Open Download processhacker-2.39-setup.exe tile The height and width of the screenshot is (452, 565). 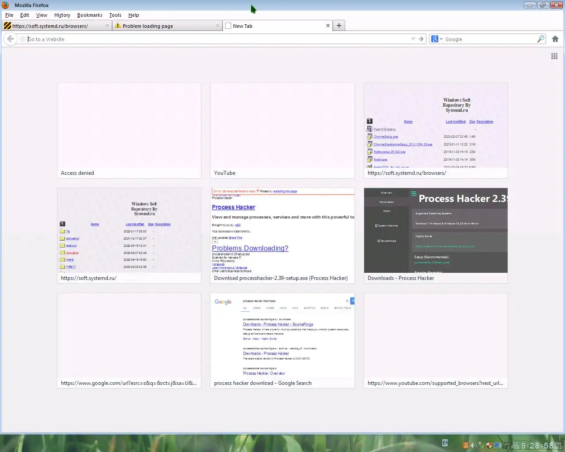coord(282,236)
